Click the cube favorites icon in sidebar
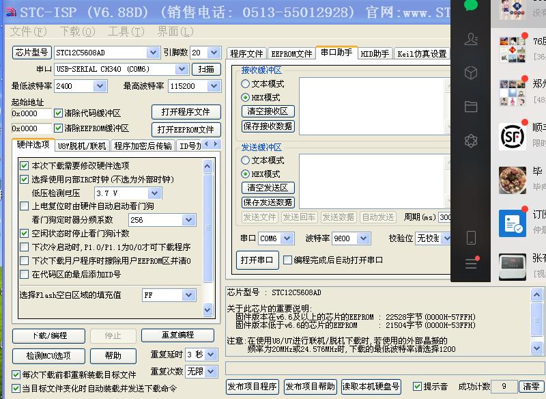Image resolution: width=546 pixels, height=399 pixels. pos(470,73)
